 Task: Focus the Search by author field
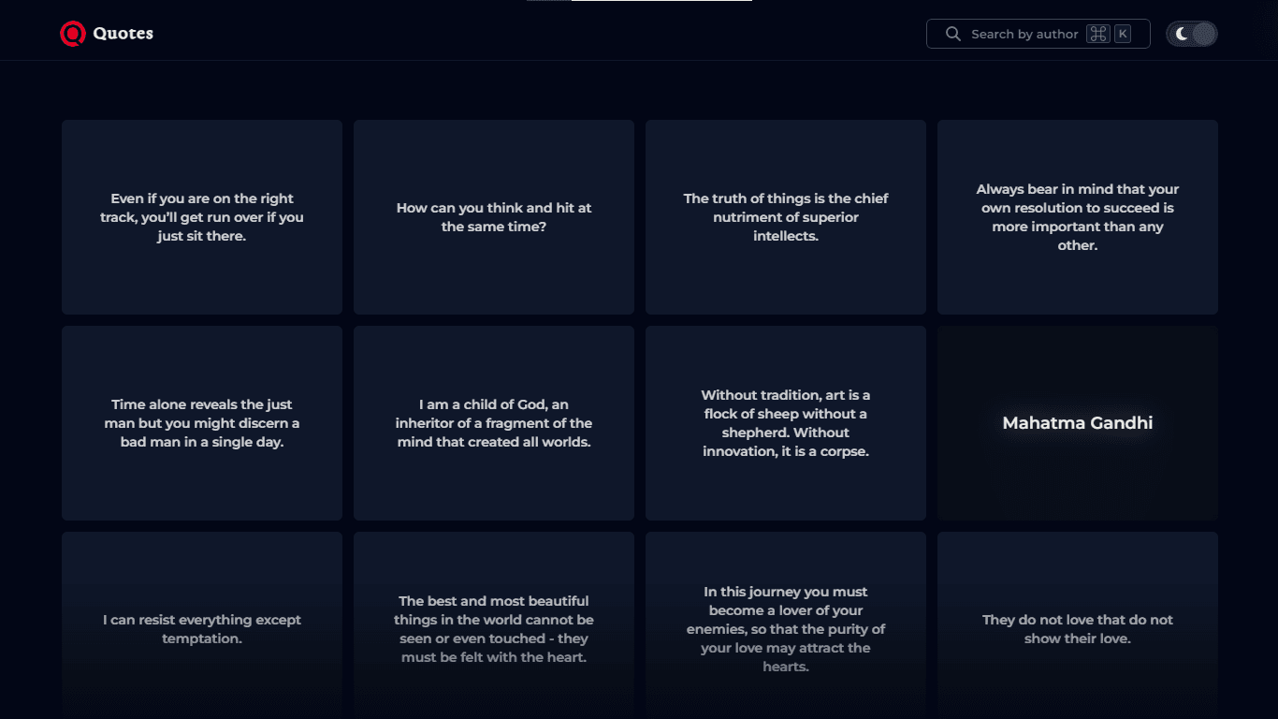pyautogui.click(x=1024, y=34)
